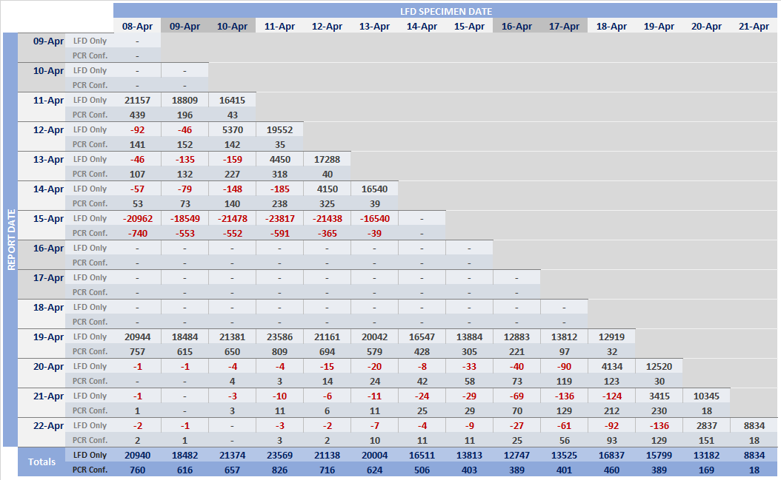Select the totals value 16837

(611, 455)
